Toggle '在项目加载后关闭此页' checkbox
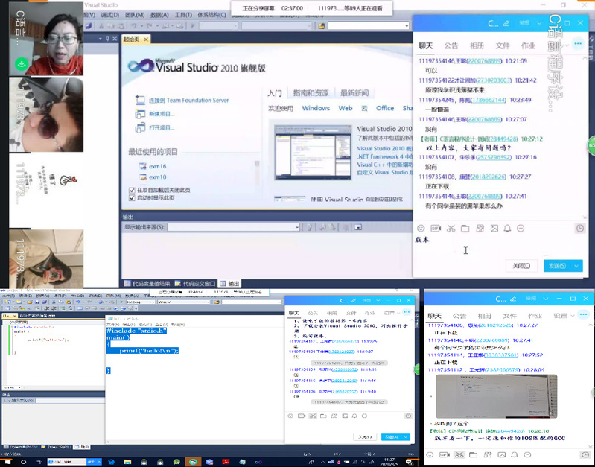 tap(132, 190)
